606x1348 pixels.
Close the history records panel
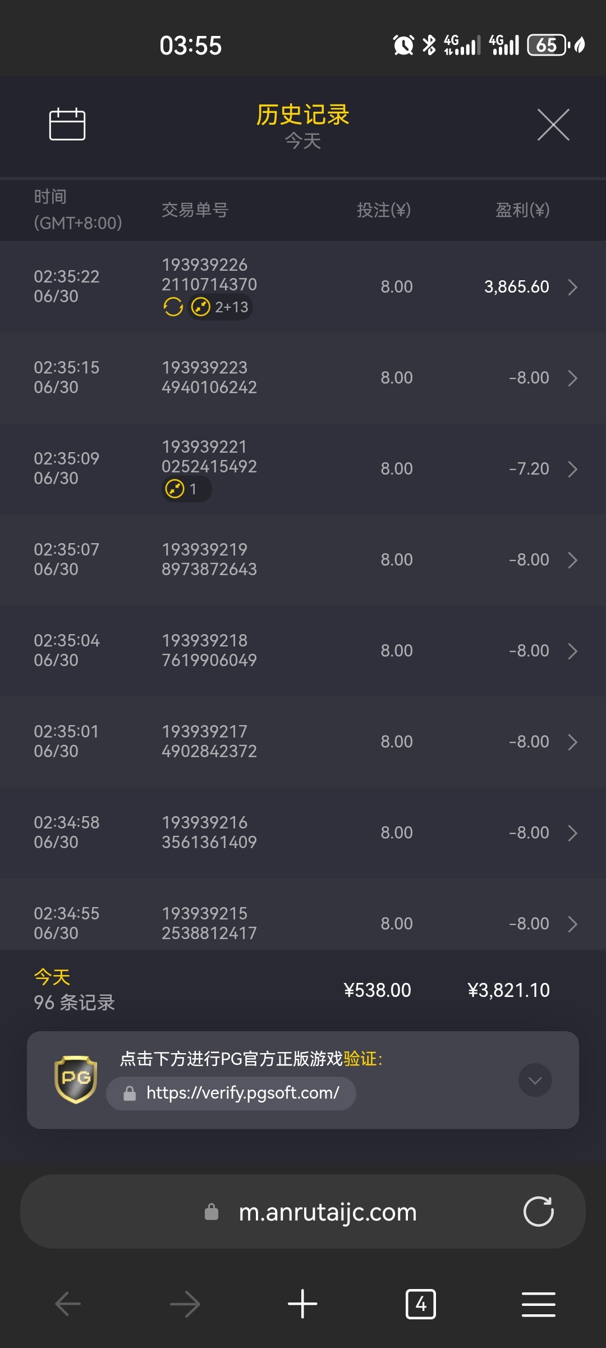click(x=553, y=125)
